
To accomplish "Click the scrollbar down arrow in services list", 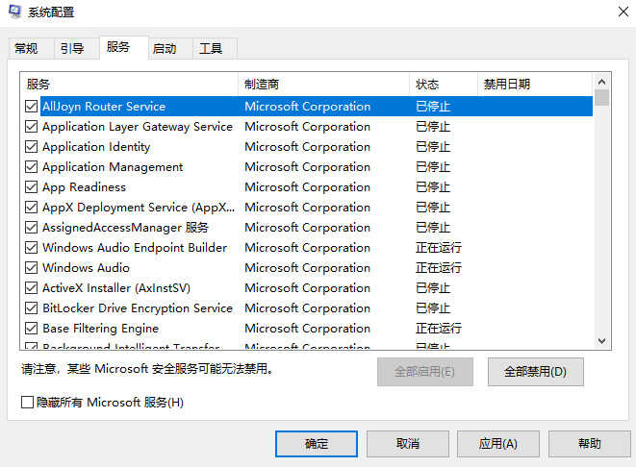I will pos(601,341).
